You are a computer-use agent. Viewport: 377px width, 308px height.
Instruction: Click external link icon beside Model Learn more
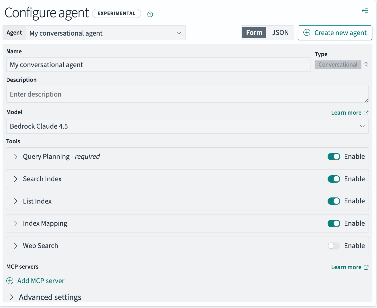click(x=366, y=113)
